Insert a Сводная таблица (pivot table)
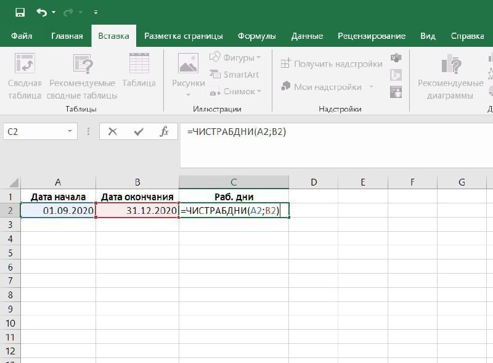 tap(25, 76)
